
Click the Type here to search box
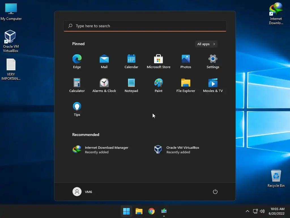(145, 26)
